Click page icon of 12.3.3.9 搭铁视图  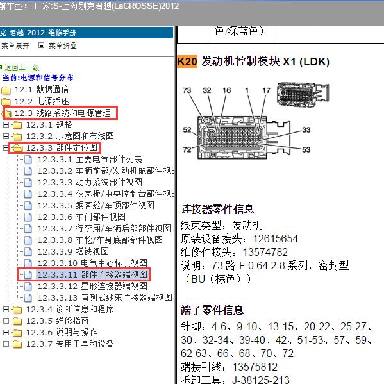click(28, 251)
